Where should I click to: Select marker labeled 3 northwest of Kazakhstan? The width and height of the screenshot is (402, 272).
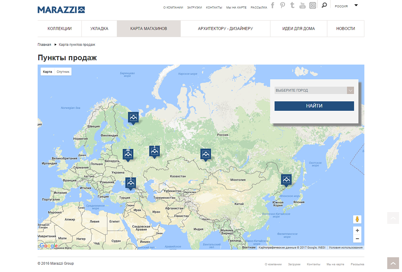point(154,152)
